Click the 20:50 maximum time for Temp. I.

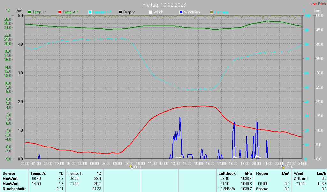click(x=74, y=184)
